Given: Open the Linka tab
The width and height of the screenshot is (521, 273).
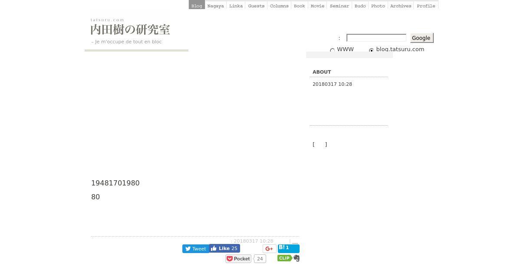Looking at the screenshot, I should 236,5.
